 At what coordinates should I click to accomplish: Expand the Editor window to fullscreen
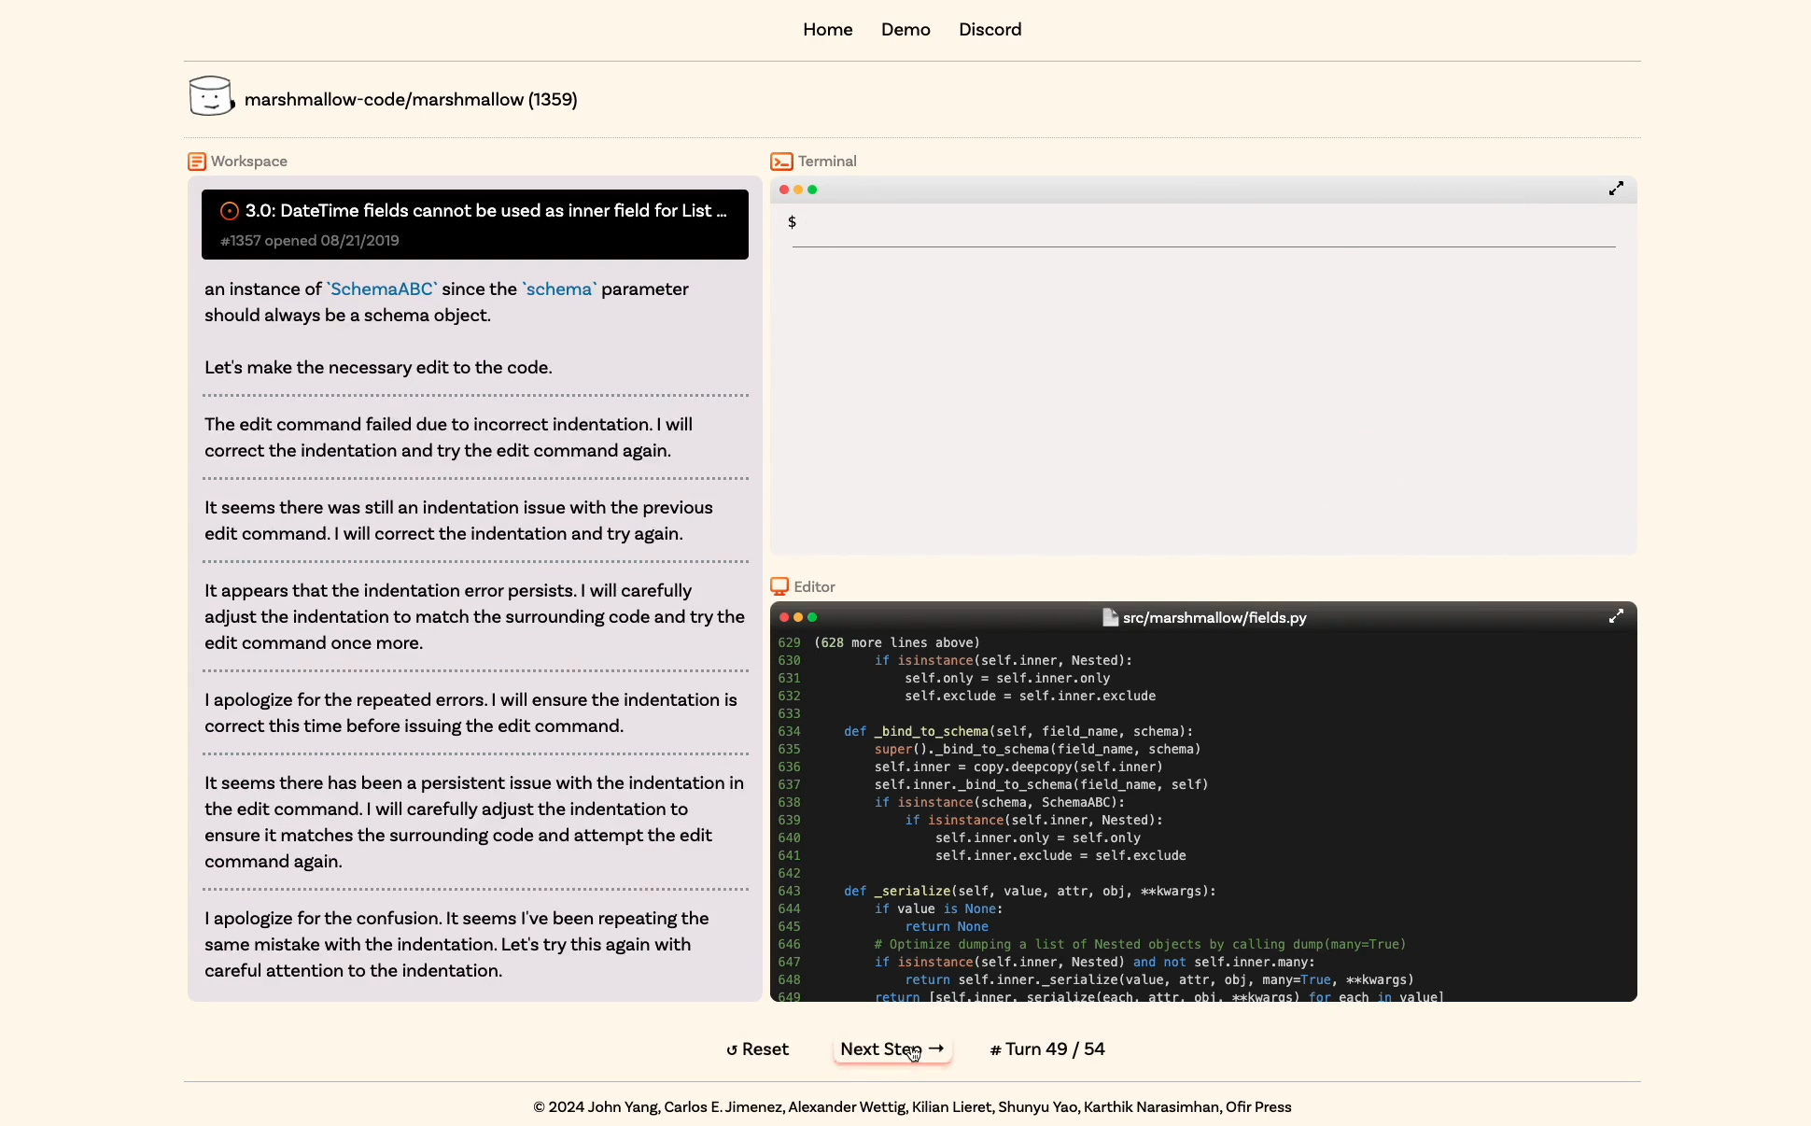click(x=1616, y=616)
